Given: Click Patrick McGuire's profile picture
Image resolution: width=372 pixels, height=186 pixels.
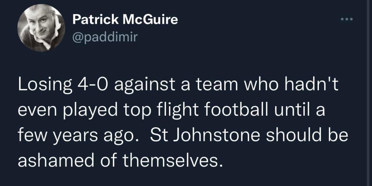Looking at the screenshot, I should [41, 29].
